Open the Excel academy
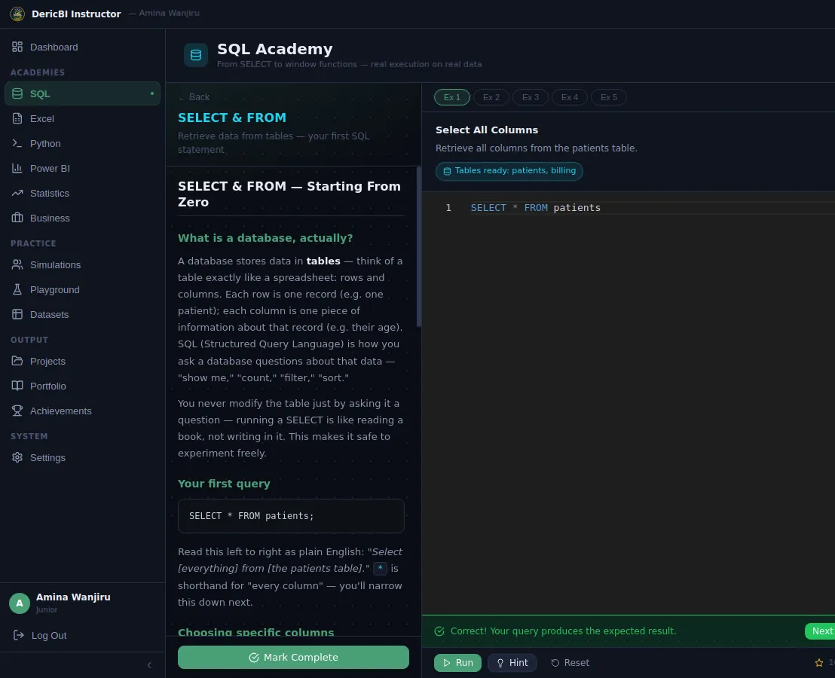Image resolution: width=835 pixels, height=678 pixels. pyautogui.click(x=82, y=119)
